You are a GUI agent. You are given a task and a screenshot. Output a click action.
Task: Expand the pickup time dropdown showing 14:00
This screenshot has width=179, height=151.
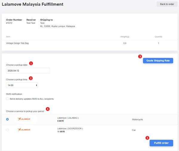(x=22, y=85)
